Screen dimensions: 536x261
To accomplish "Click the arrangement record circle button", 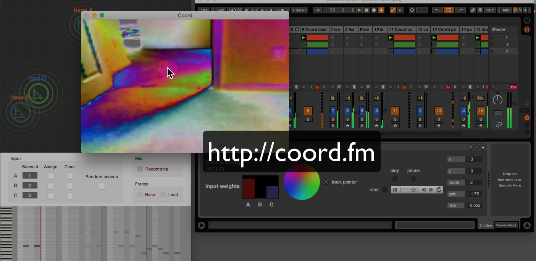I will pos(374,10).
